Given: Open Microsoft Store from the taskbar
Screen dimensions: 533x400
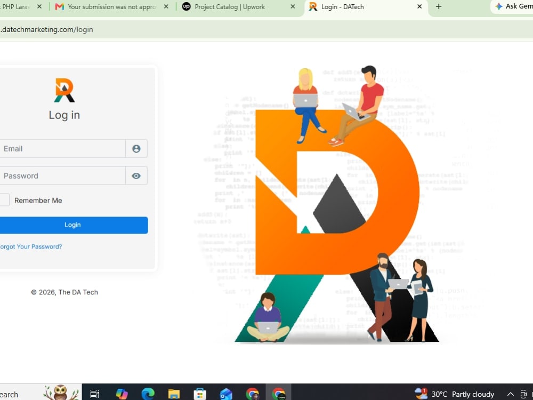Looking at the screenshot, I should pyautogui.click(x=200, y=394).
